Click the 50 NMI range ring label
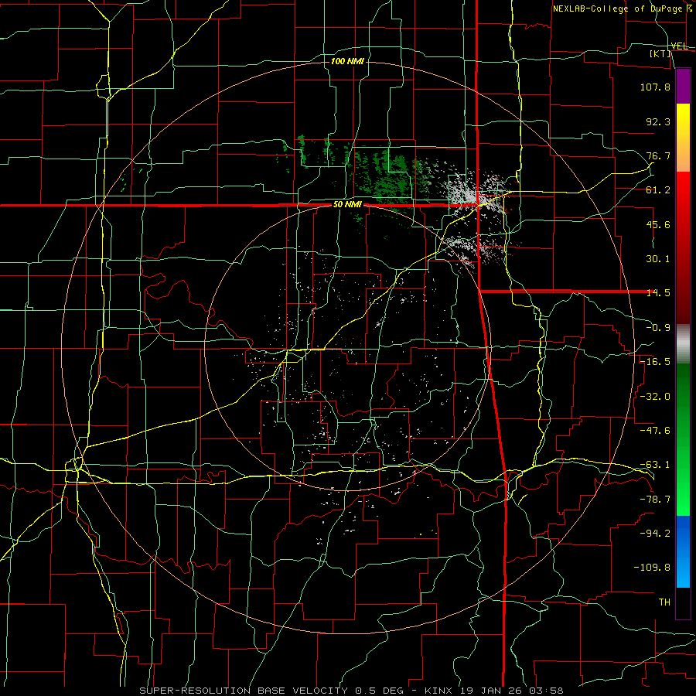This screenshot has height=696, width=696. click(347, 205)
